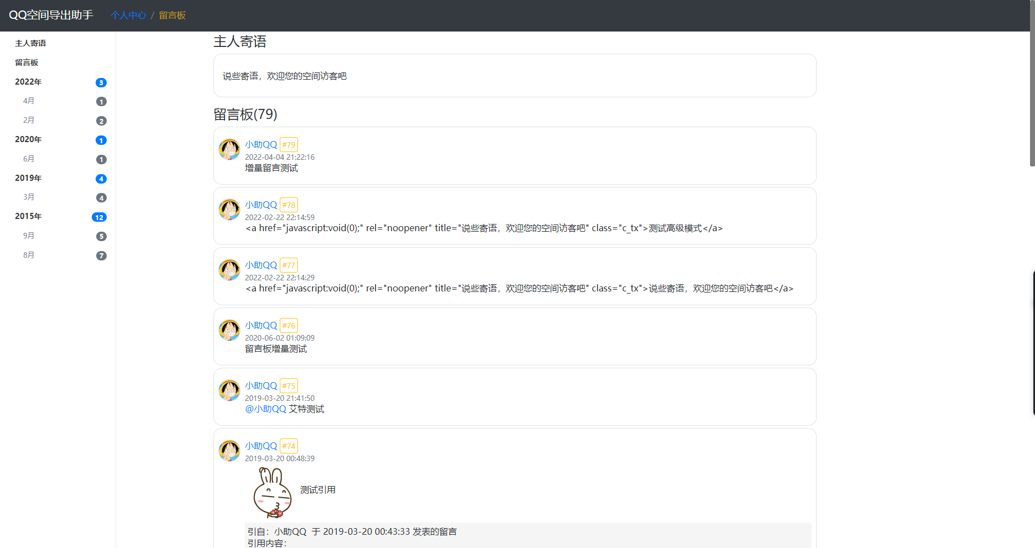
Task: Click the #78 floor badge
Action: pyautogui.click(x=289, y=205)
